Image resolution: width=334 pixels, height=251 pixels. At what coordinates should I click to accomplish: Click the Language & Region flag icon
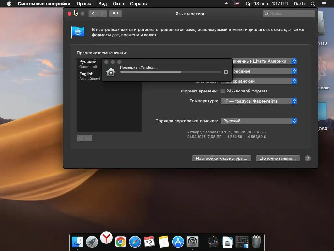click(78, 32)
